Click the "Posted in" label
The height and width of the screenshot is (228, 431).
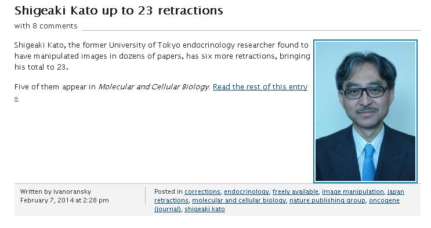pyautogui.click(x=168, y=191)
